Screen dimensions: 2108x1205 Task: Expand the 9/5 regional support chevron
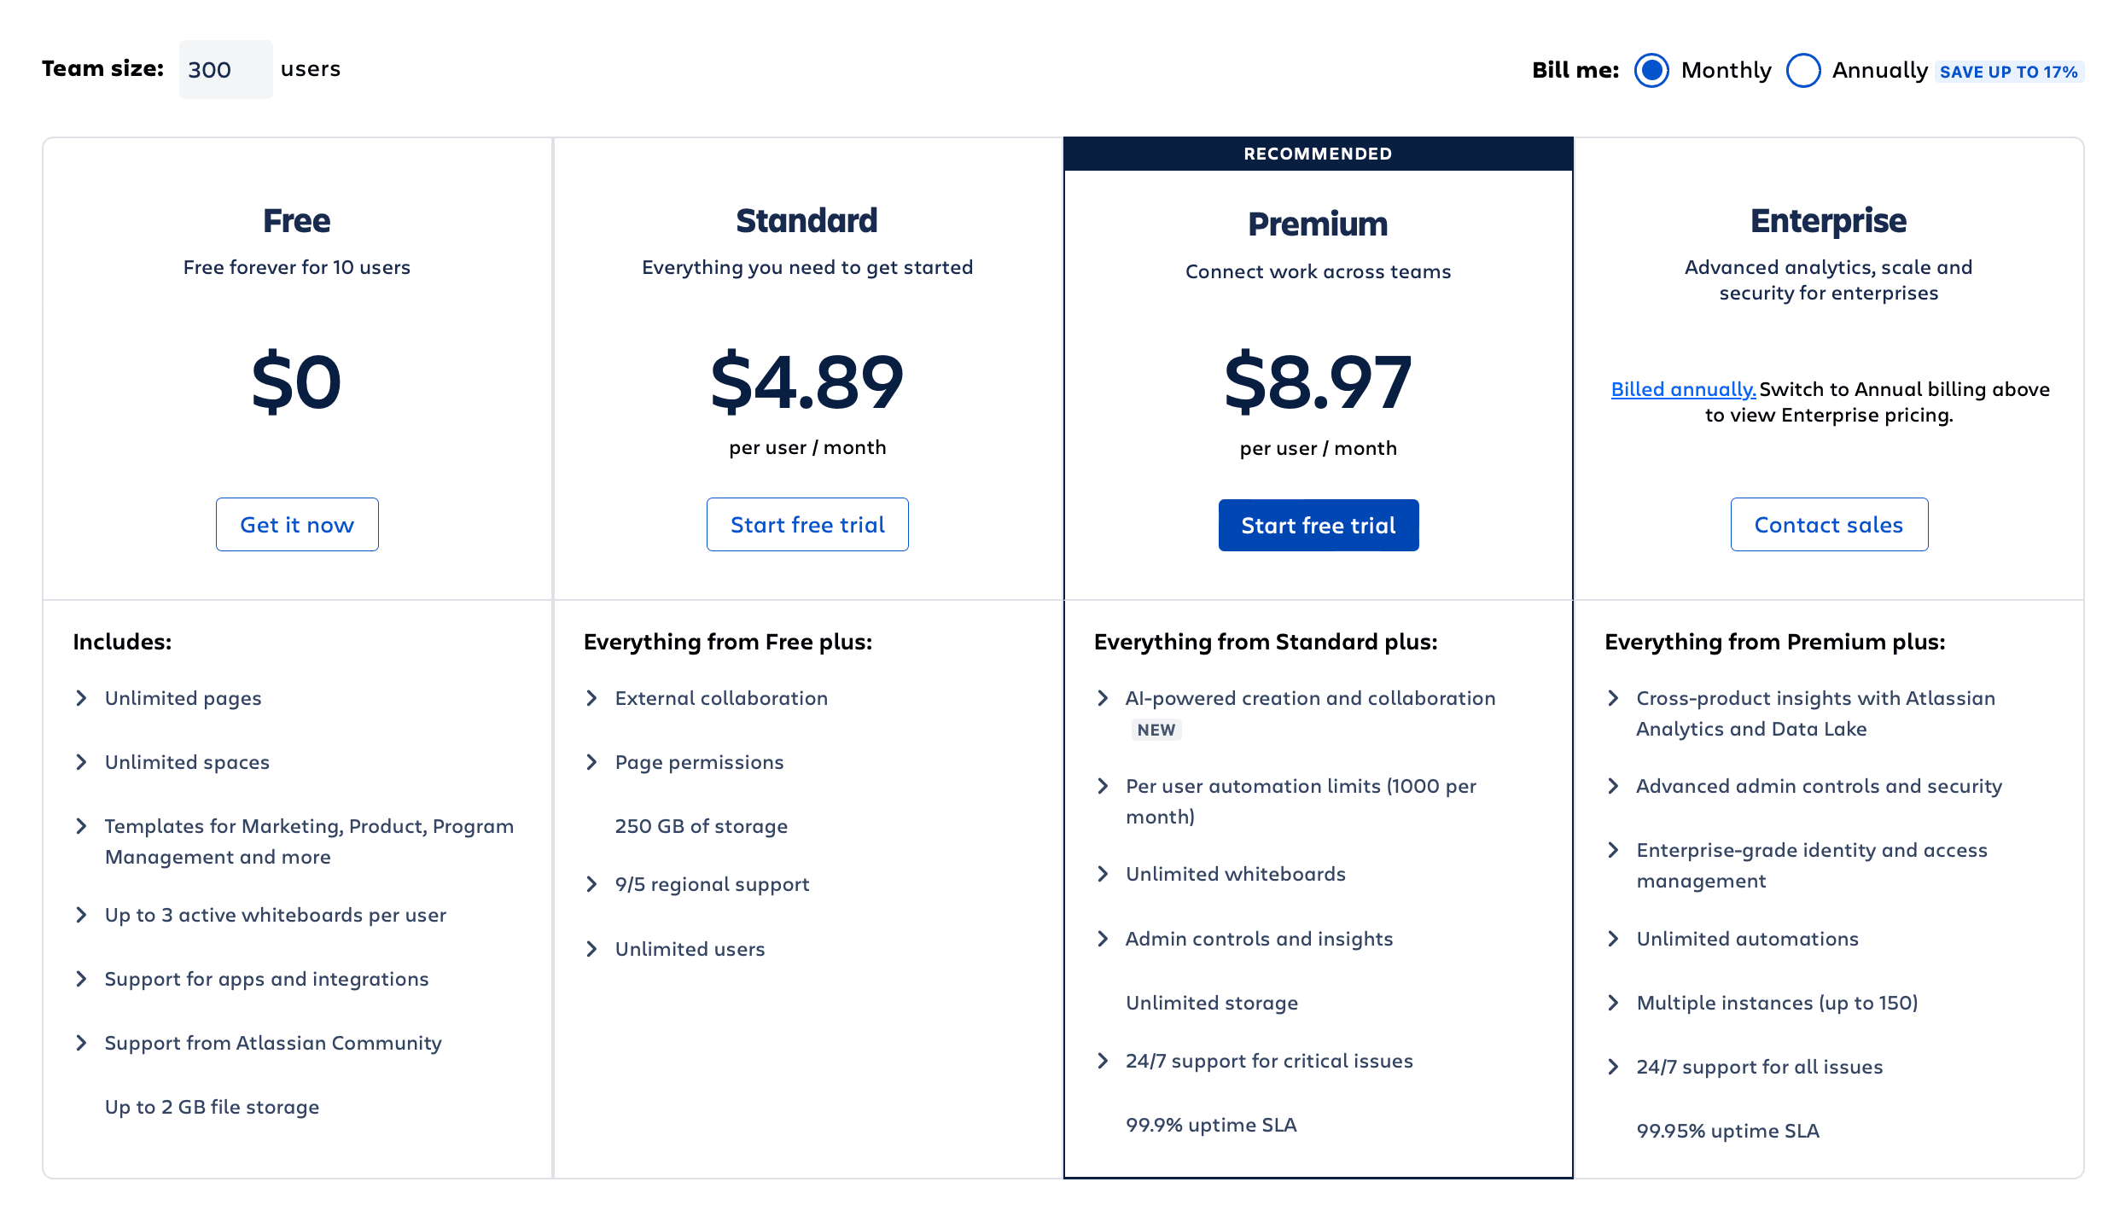(592, 884)
